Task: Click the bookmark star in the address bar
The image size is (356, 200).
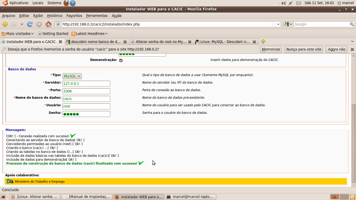Action: [x=273, y=24]
